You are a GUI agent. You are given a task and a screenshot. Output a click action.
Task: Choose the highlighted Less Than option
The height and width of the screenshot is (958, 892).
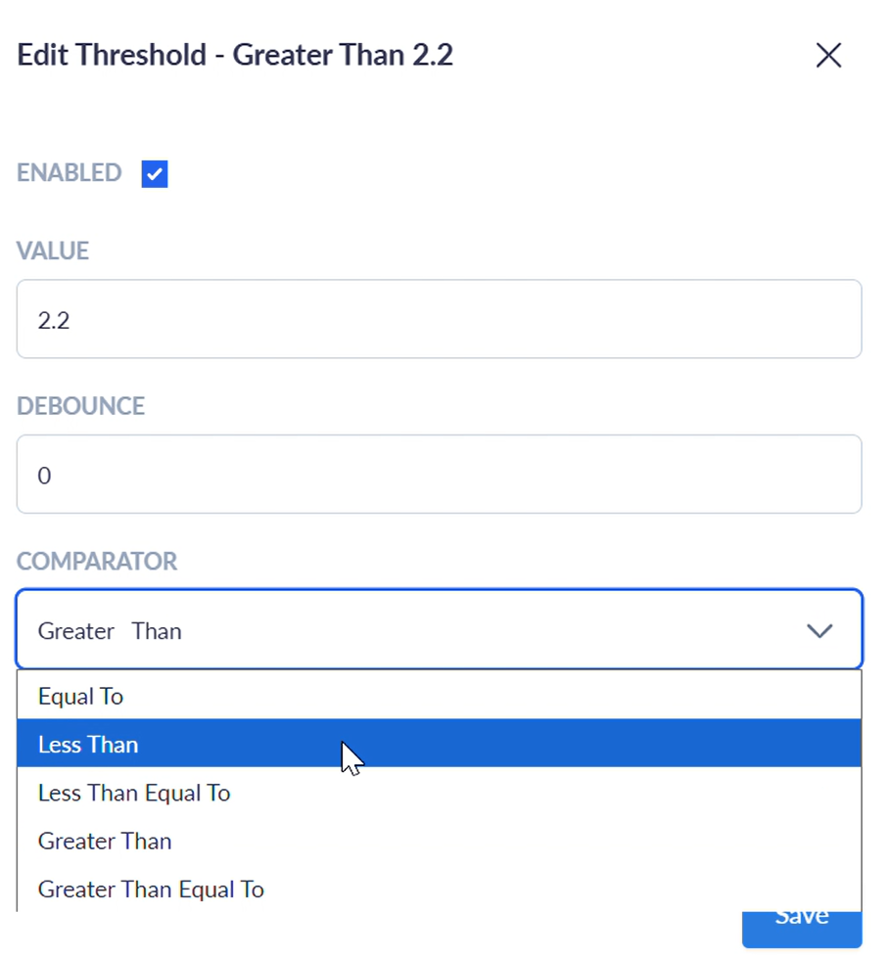88,744
